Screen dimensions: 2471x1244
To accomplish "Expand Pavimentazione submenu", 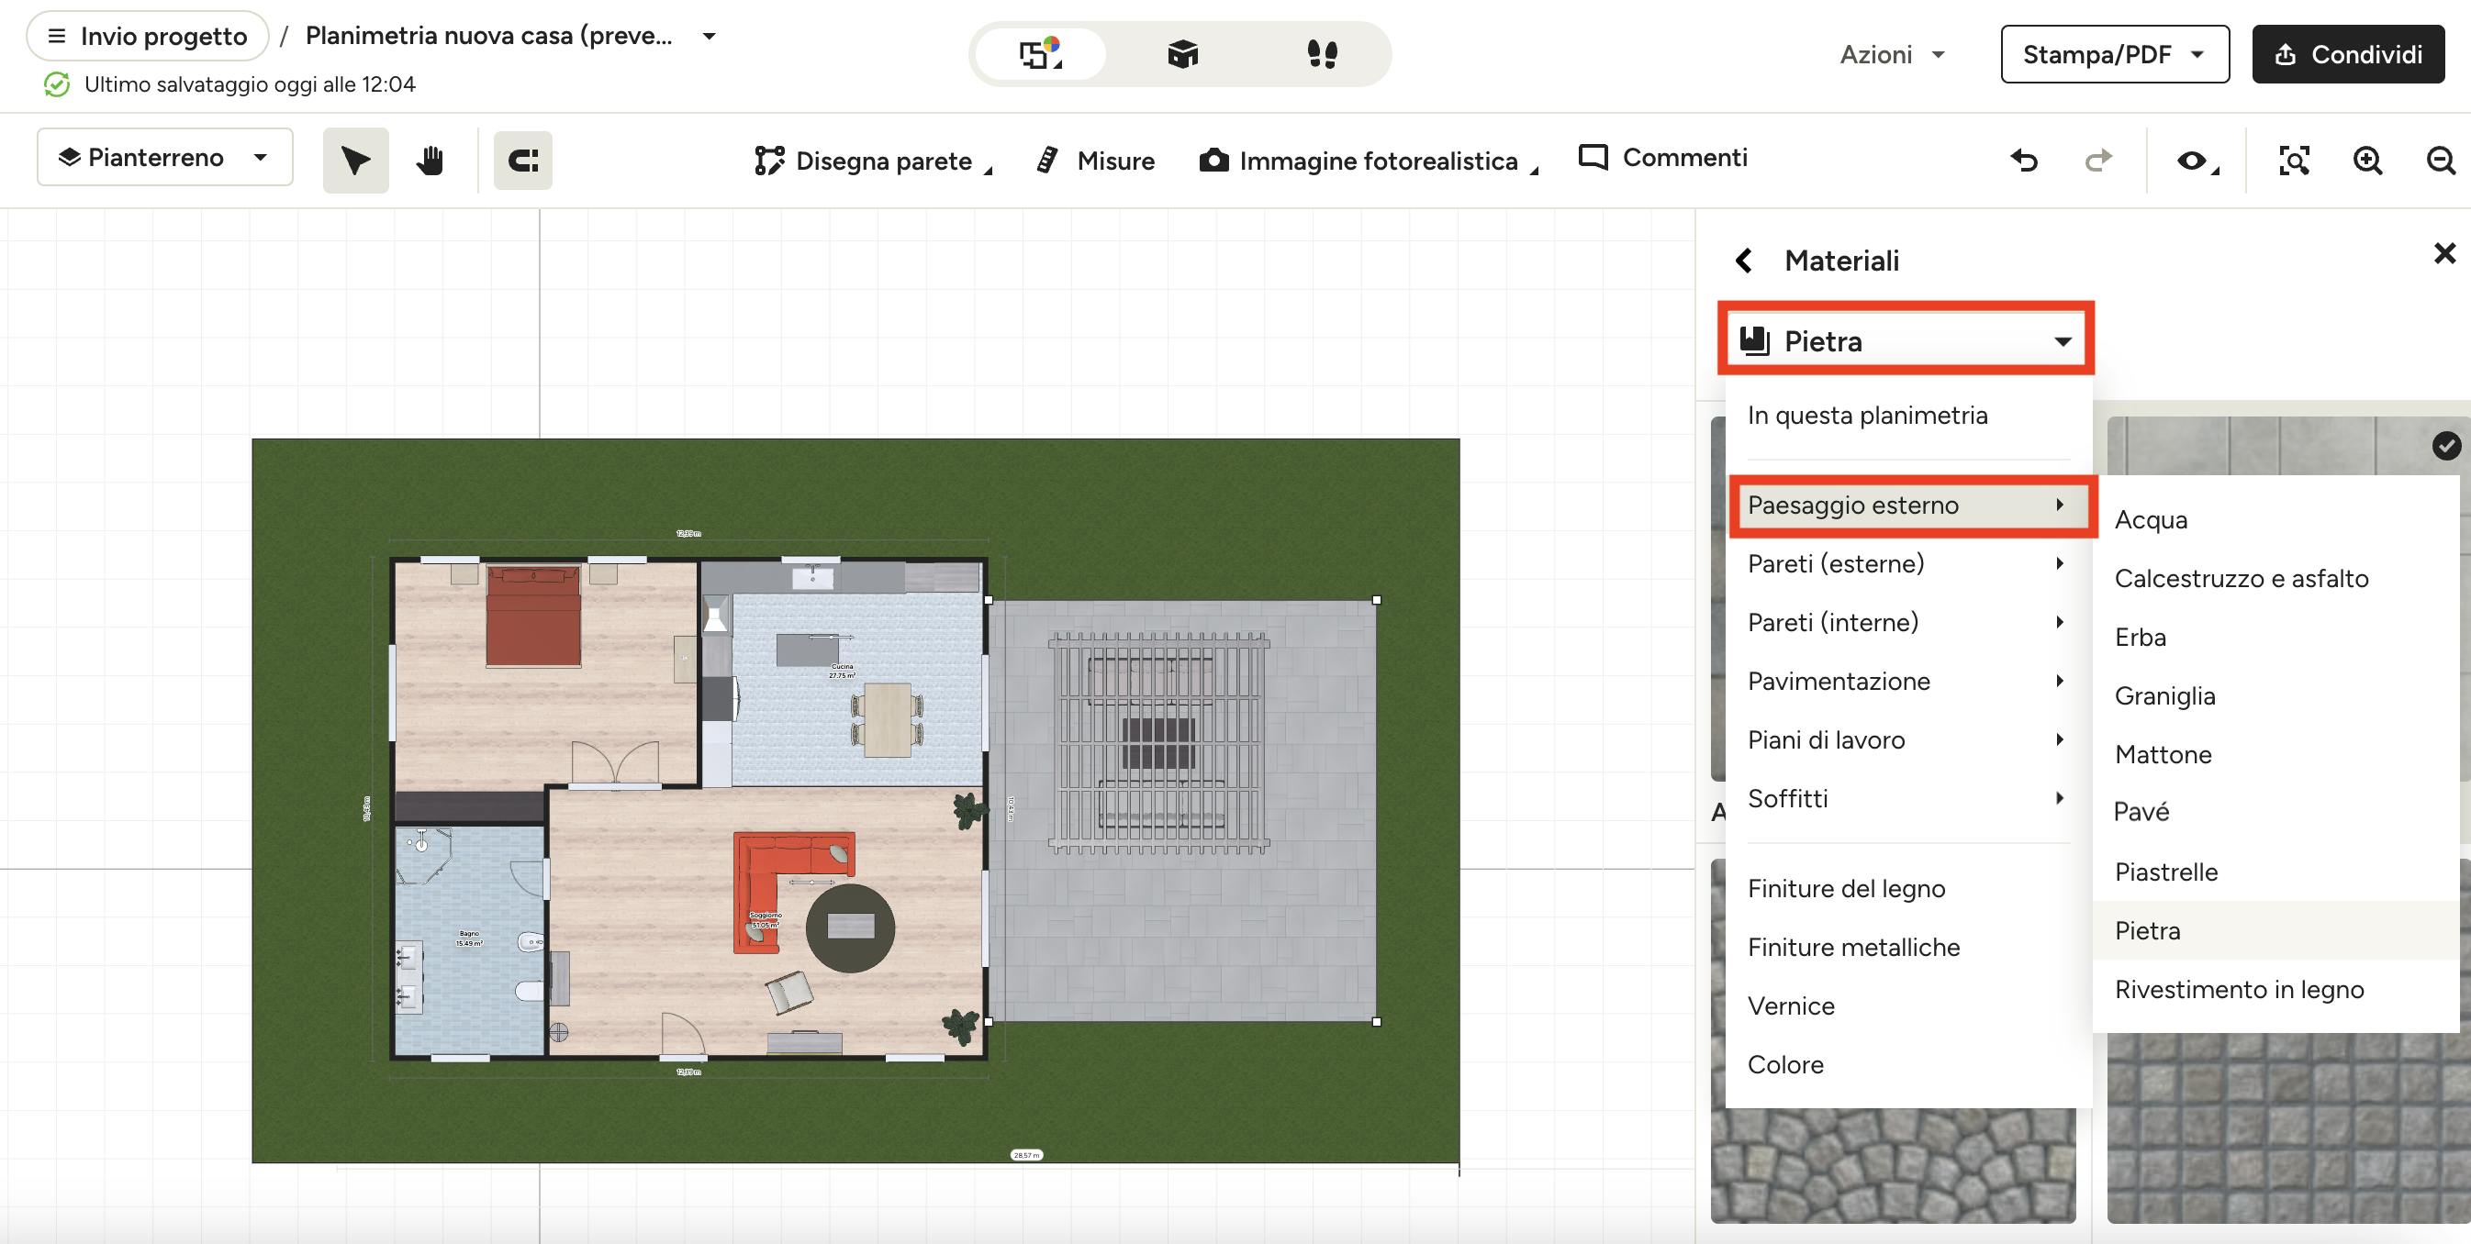I will pos(1908,682).
